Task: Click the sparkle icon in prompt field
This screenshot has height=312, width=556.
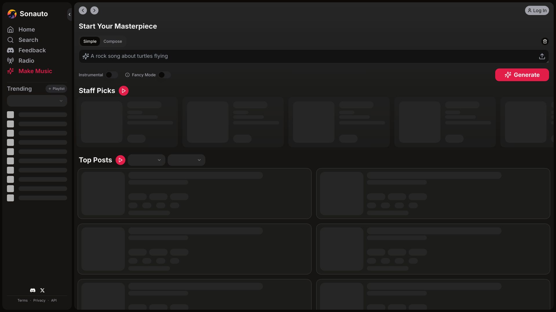Action: (86, 56)
